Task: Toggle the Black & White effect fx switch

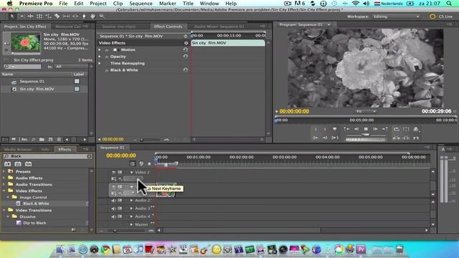Action: [107, 70]
